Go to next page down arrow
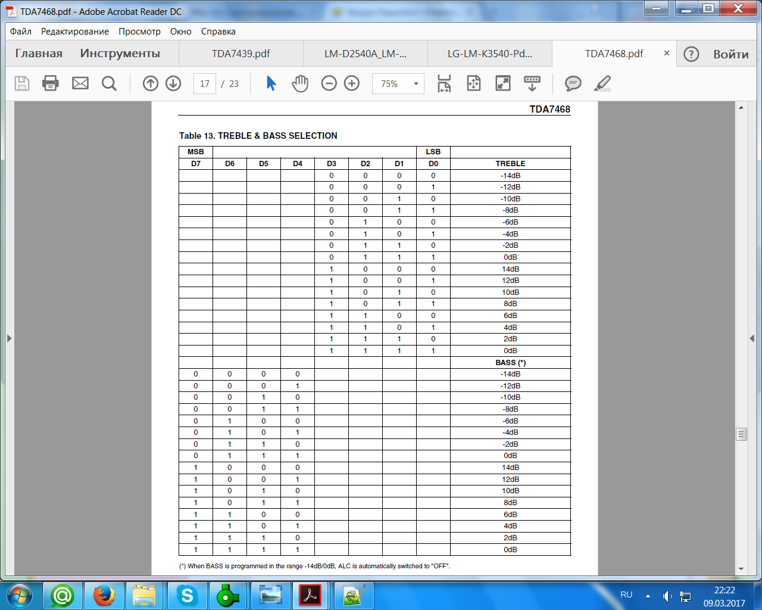 (x=173, y=83)
